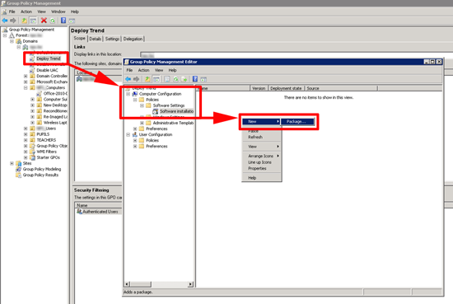Click Forward arrow in Group Policy Management toolbar
This screenshot has height=304, width=453.
[x=13, y=21]
